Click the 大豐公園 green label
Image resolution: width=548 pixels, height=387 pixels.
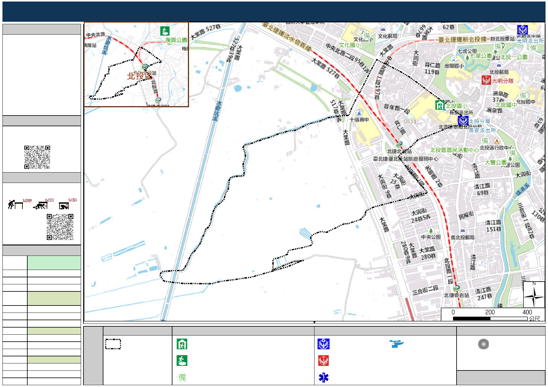click(496, 162)
